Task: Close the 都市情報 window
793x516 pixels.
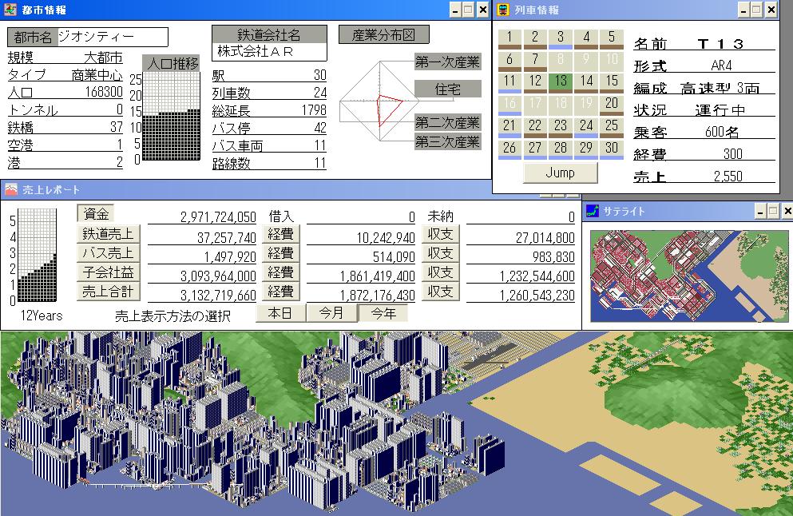Action: tap(483, 10)
